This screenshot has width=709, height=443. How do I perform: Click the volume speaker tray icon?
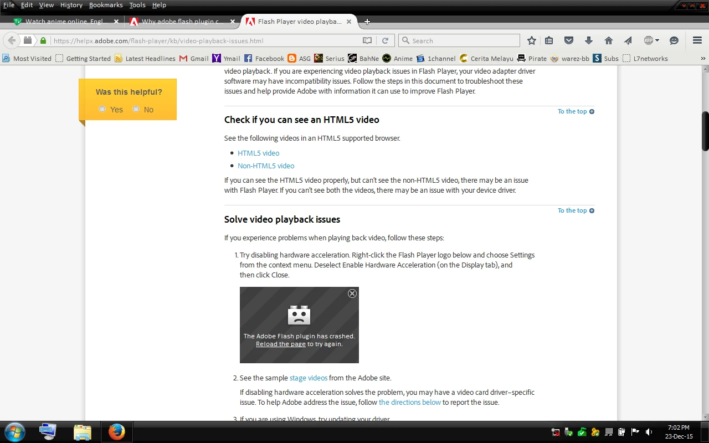pyautogui.click(x=648, y=432)
